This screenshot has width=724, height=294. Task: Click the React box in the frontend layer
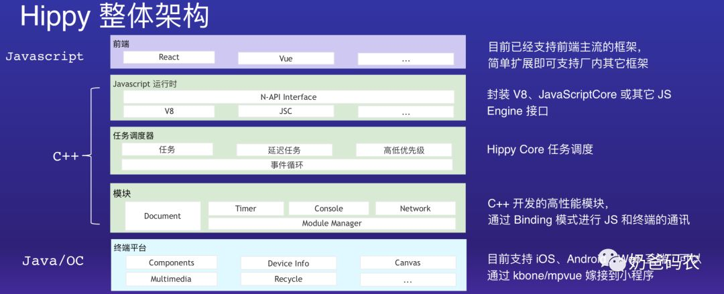(x=169, y=57)
